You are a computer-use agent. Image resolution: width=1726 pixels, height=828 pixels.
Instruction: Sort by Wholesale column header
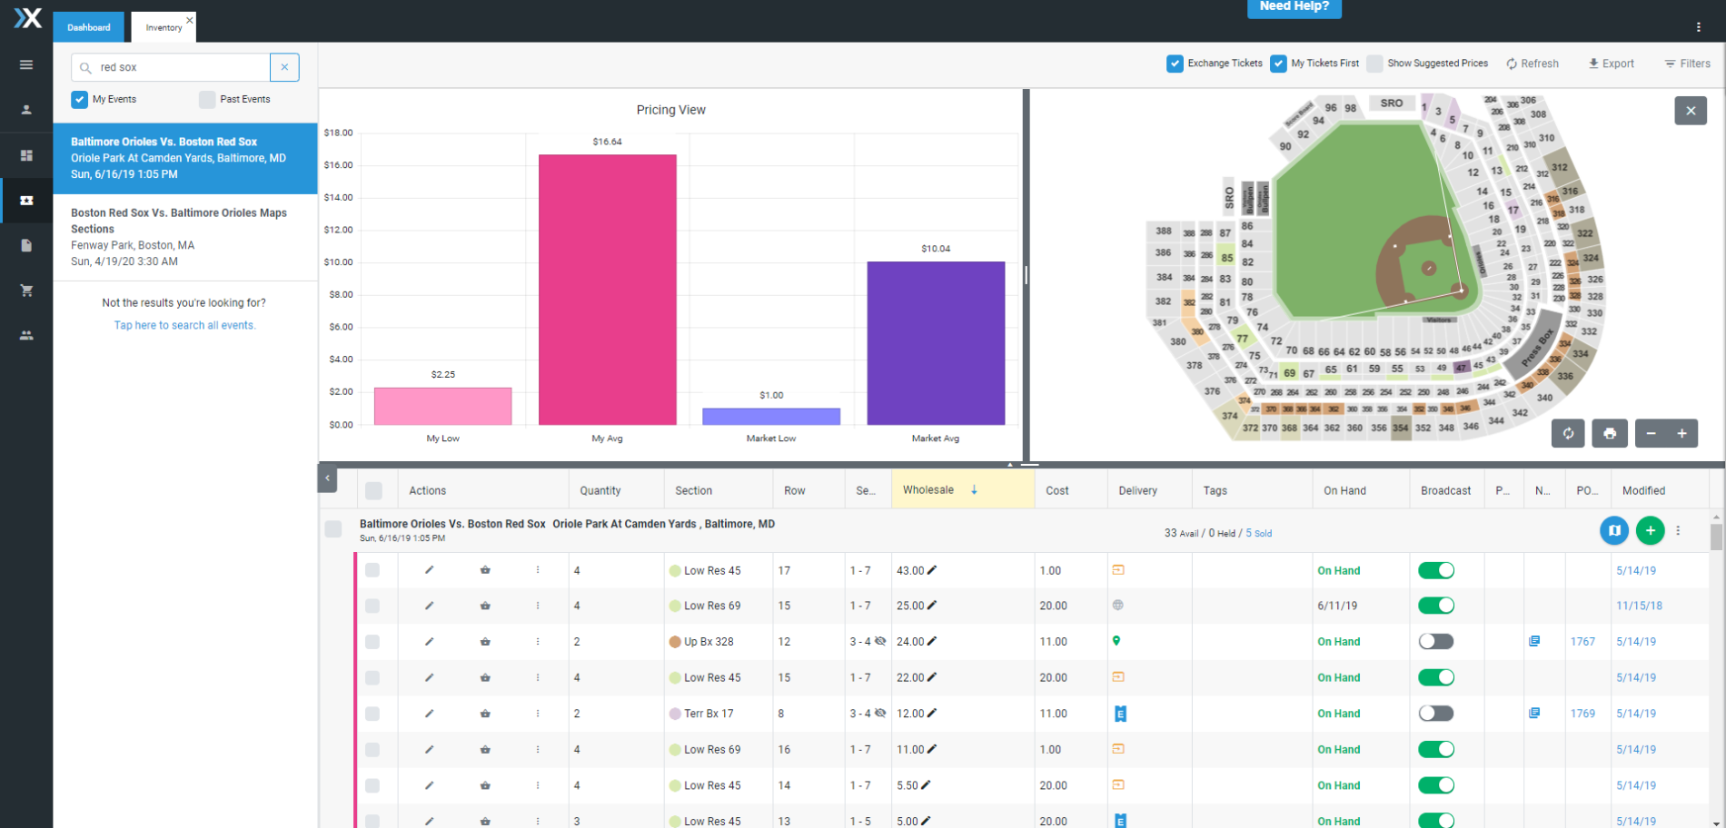(928, 490)
